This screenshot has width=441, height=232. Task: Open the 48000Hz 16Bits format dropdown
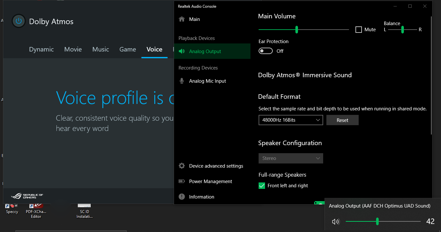(x=291, y=120)
